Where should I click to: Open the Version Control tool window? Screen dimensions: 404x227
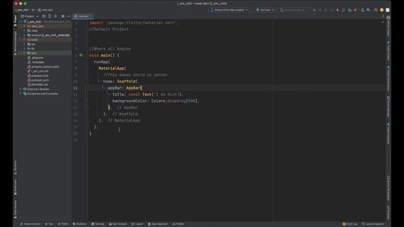coord(30,224)
